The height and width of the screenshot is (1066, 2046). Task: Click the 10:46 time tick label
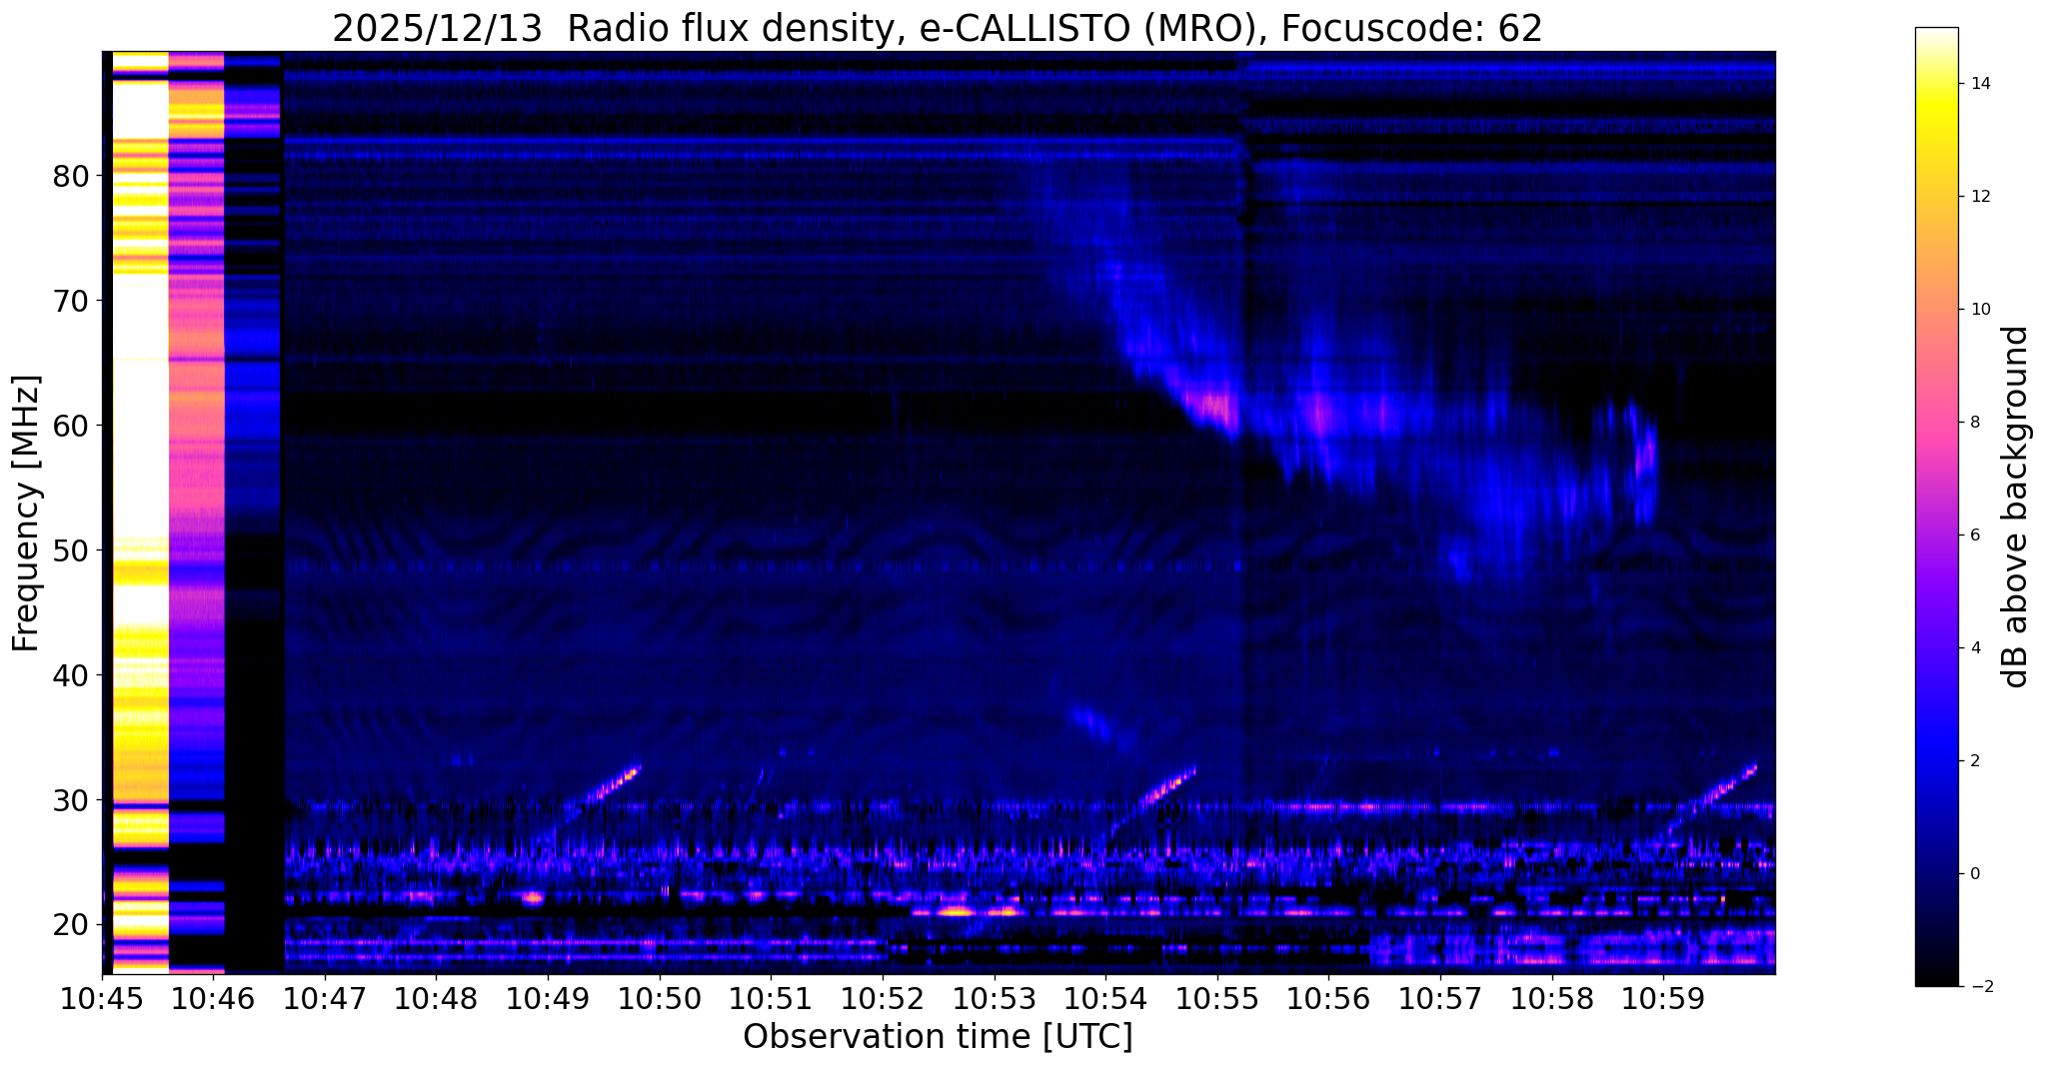213,999
